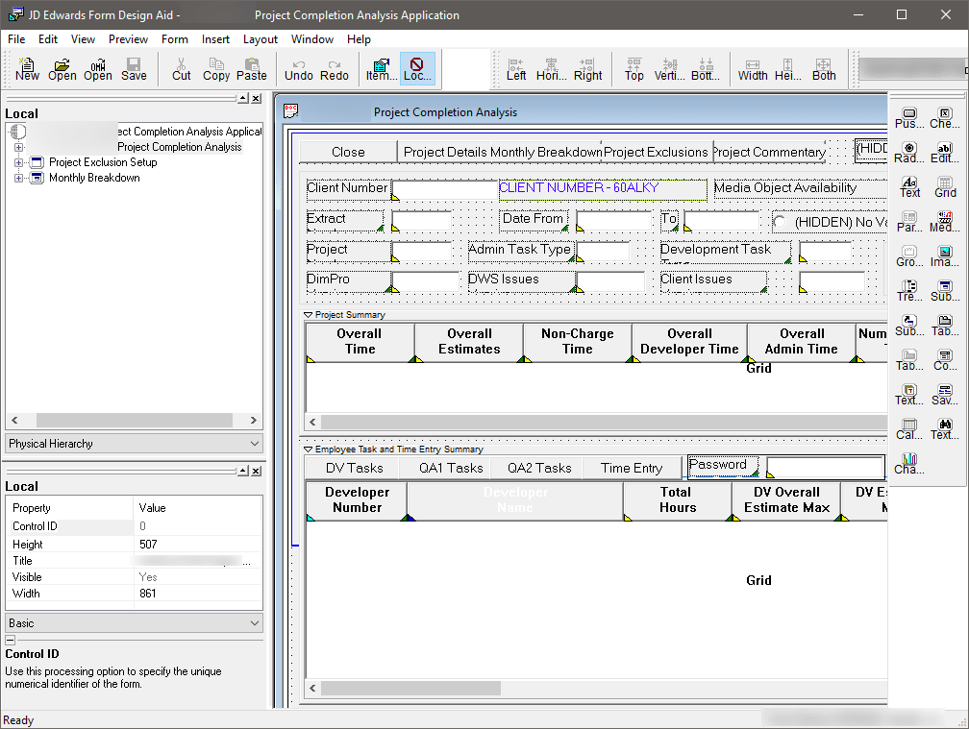Screen dimensions: 969x729
Task: Click the Save toolbar icon
Action: [x=134, y=68]
